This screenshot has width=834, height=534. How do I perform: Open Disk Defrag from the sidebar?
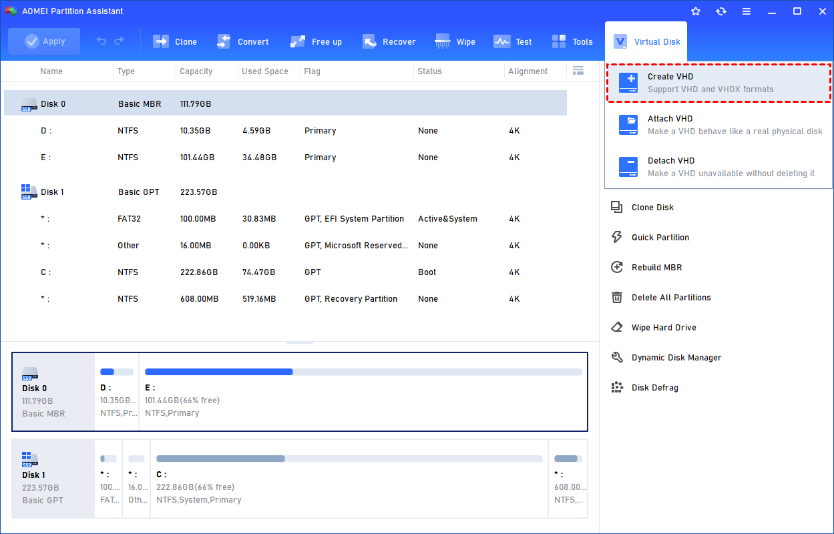[x=660, y=387]
